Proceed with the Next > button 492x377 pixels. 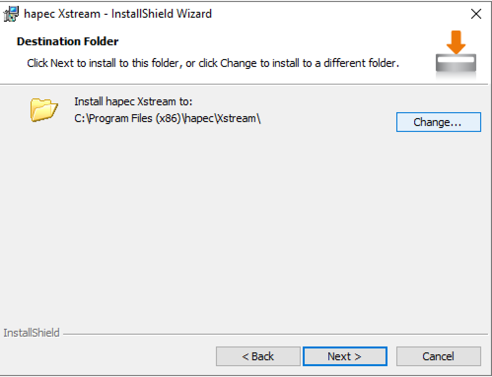(x=345, y=356)
